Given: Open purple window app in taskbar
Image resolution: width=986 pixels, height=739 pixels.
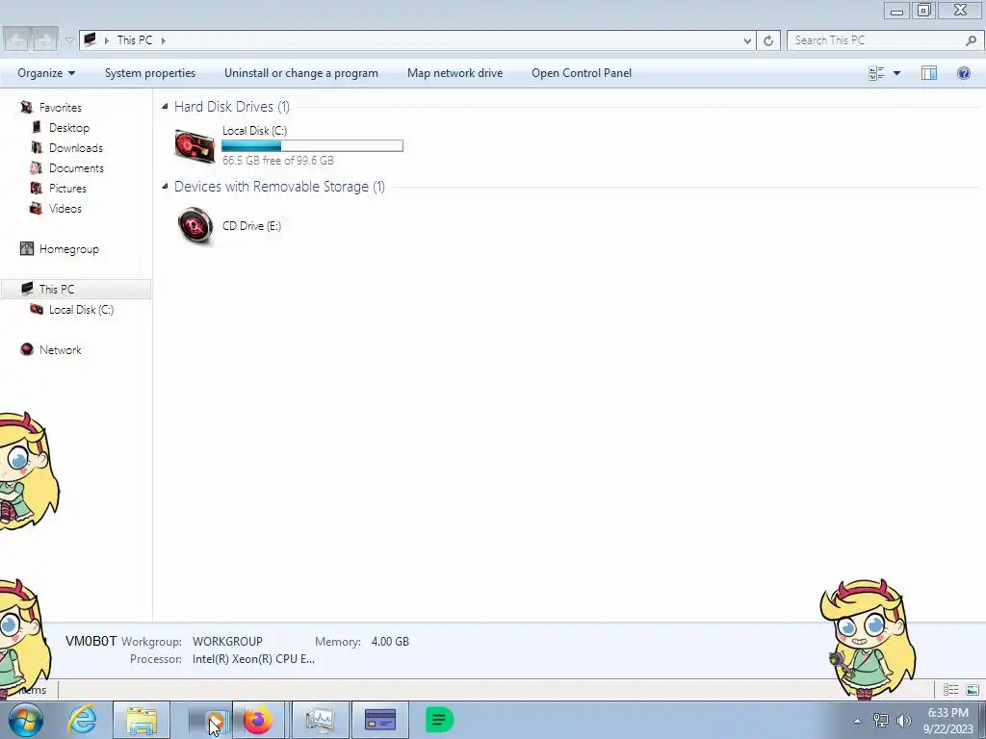Looking at the screenshot, I should tap(380, 720).
